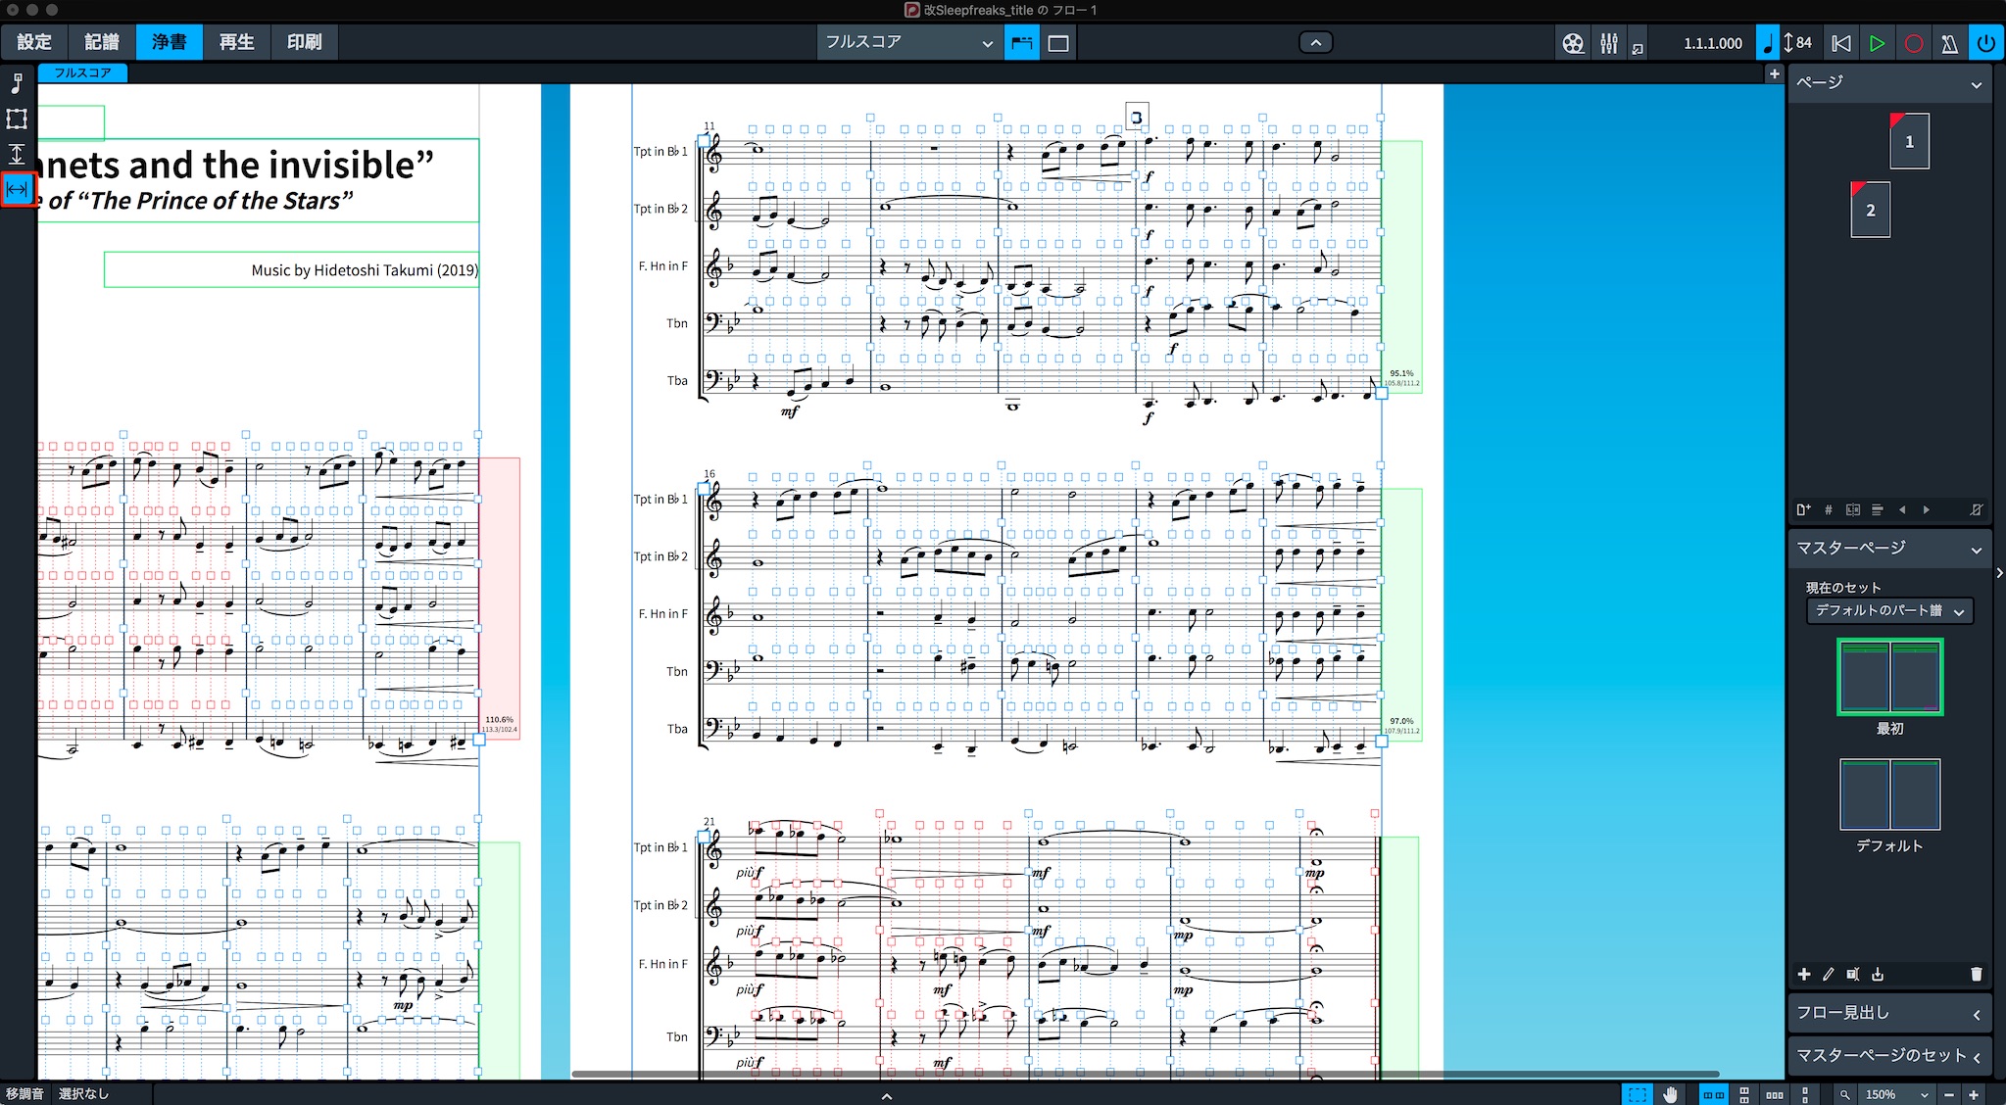Screen dimensions: 2006x1105
Task: Switch to single pages horizontally arrangement
Action: click(1775, 1095)
